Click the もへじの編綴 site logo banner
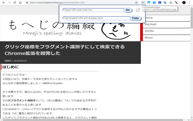193x121 pixels. pyautogui.click(x=52, y=28)
